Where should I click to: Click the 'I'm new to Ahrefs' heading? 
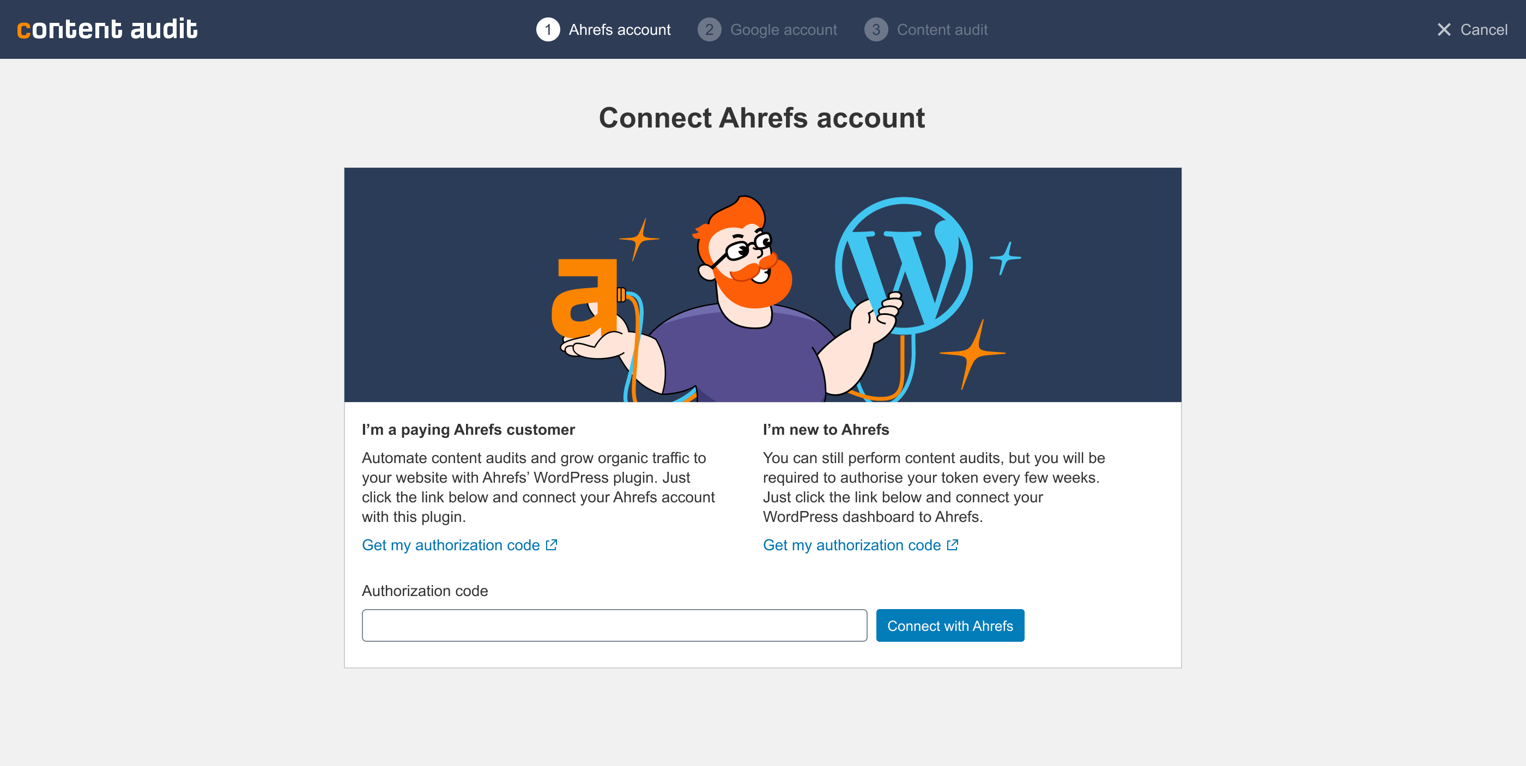coord(826,429)
